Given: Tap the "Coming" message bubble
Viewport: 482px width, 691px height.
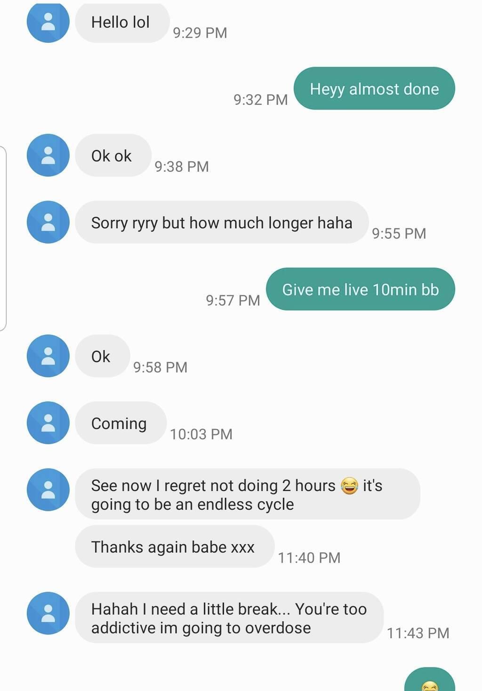Looking at the screenshot, I should click(120, 423).
